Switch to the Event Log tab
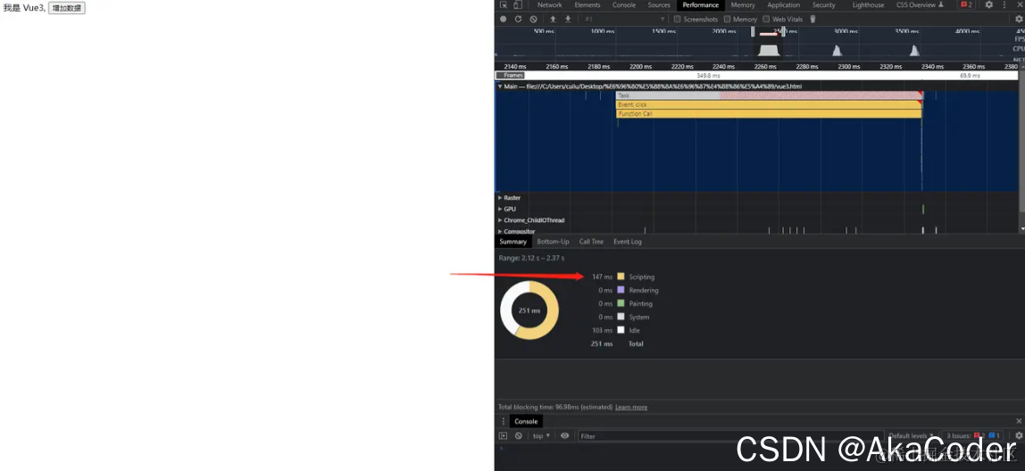 [x=627, y=242]
